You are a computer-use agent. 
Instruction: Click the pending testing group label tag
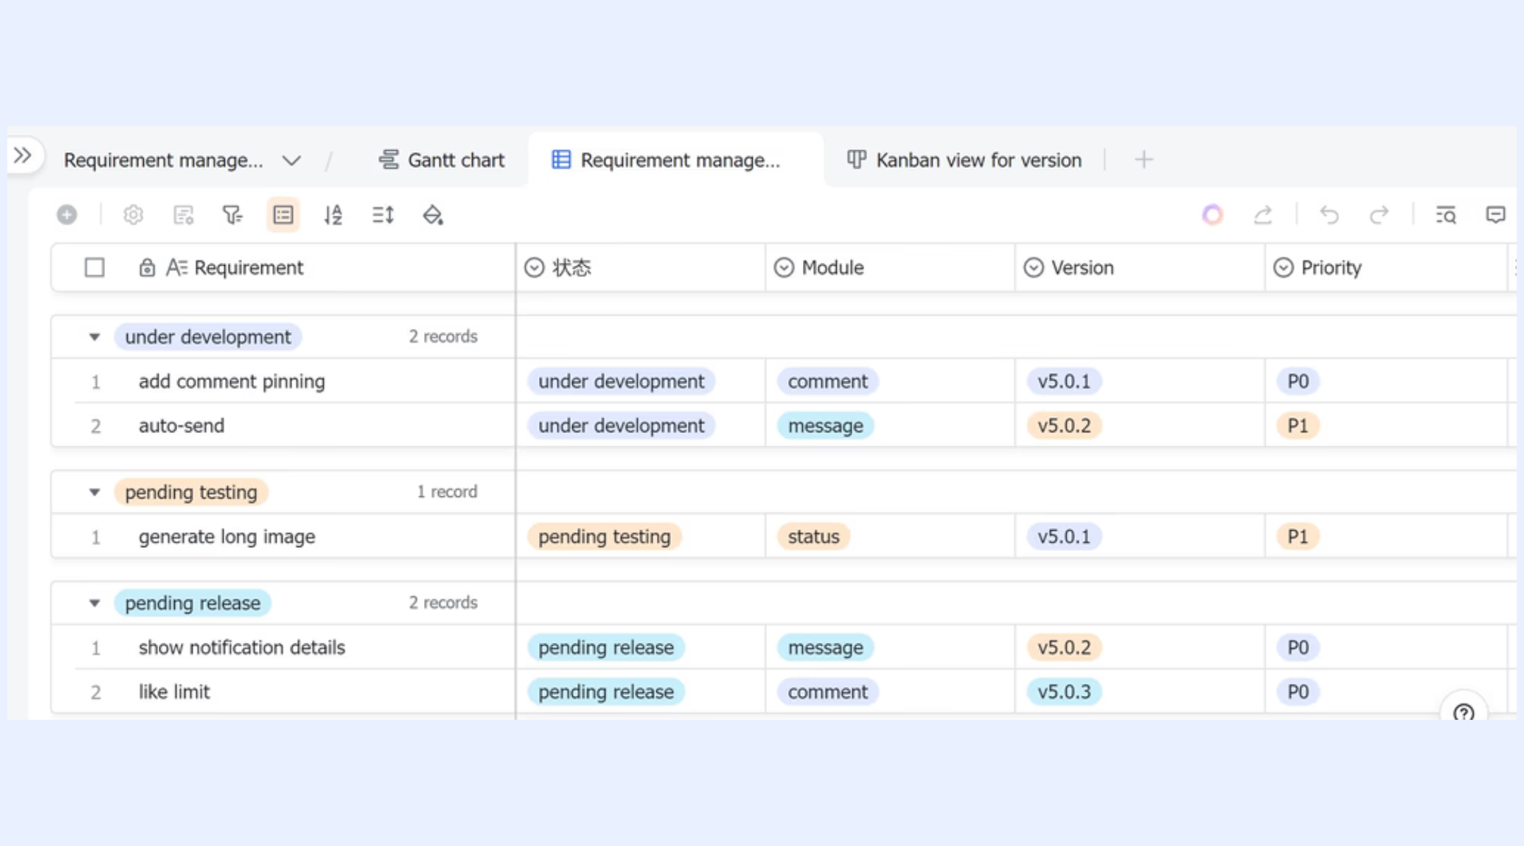point(191,491)
